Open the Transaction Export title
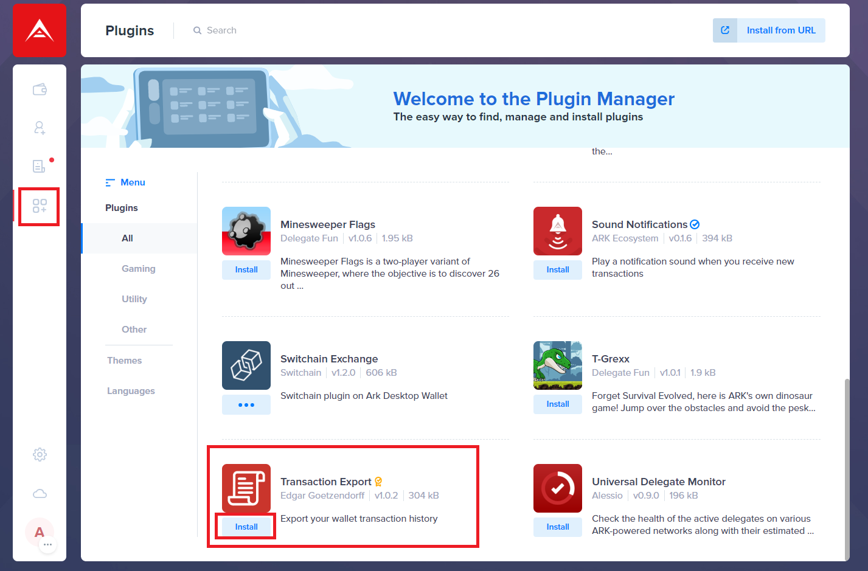Screen dimensions: 868x571 (326, 482)
